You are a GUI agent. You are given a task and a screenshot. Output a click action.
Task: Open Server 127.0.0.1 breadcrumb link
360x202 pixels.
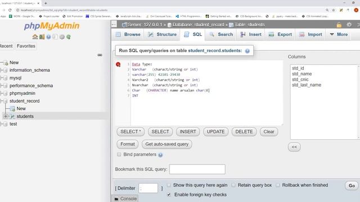click(145, 25)
